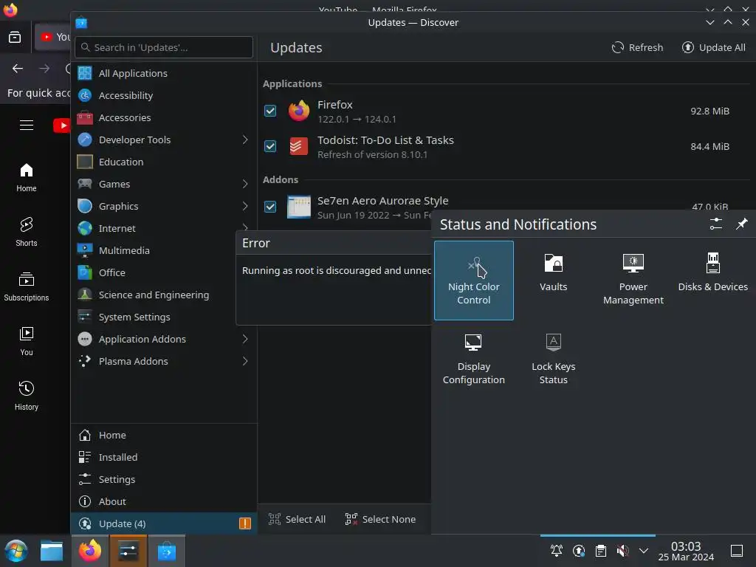
Task: Go to Discover Home page
Action: pos(163,436)
